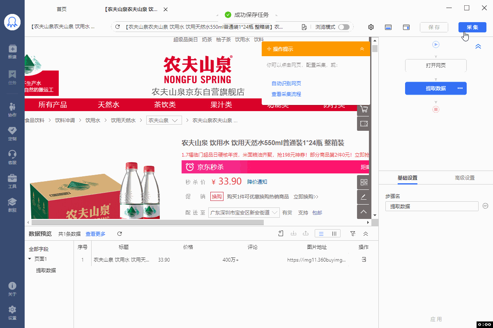This screenshot has width=493, height=328.
Task: Switch to side-panel layout icon
Action: point(406,27)
